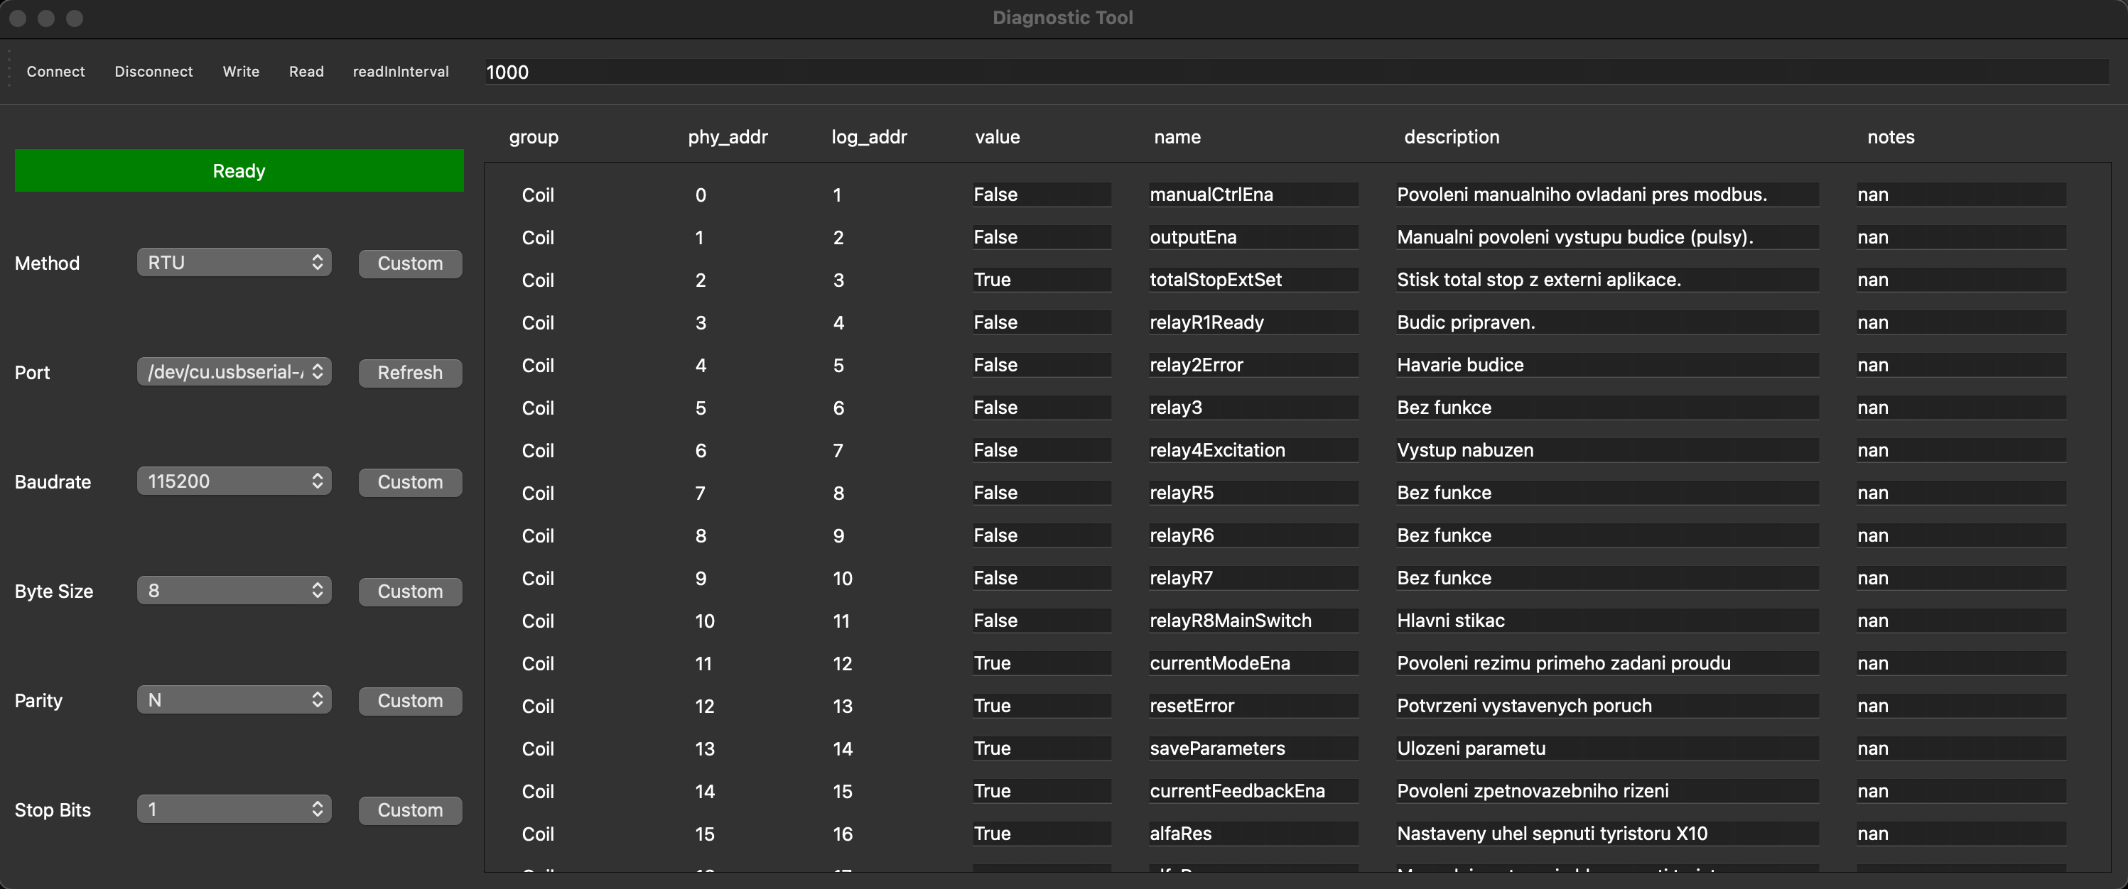The width and height of the screenshot is (2128, 889).
Task: Click Custom button beside Baudrate
Action: 410,482
